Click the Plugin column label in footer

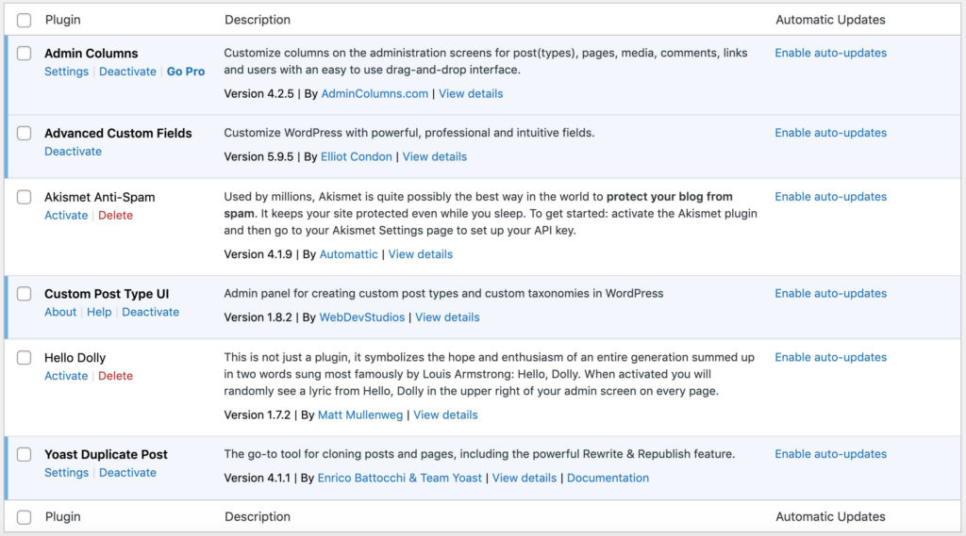(63, 517)
